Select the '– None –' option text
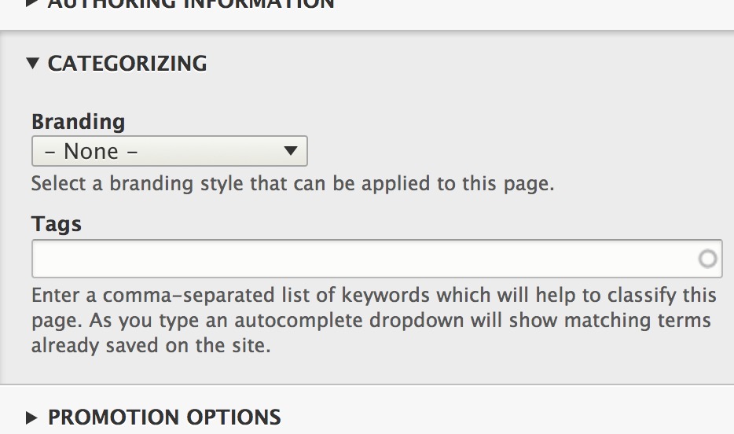The image size is (734, 434). click(x=91, y=151)
